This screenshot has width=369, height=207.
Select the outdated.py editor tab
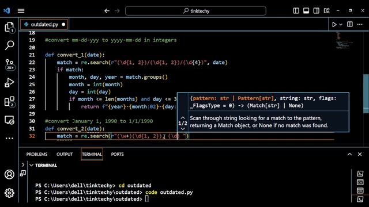pyautogui.click(x=44, y=24)
